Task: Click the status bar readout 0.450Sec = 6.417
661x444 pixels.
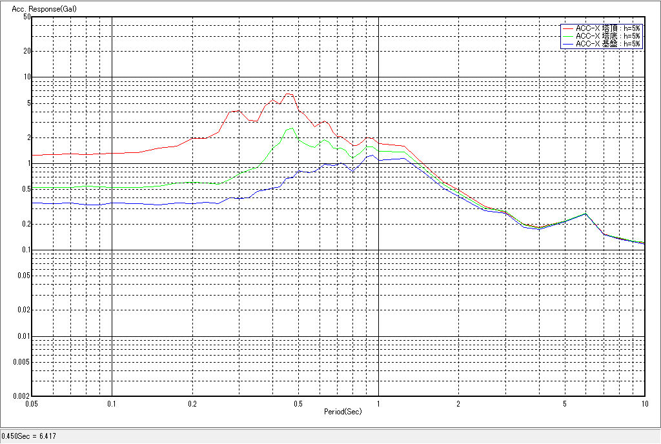Action: (x=29, y=437)
